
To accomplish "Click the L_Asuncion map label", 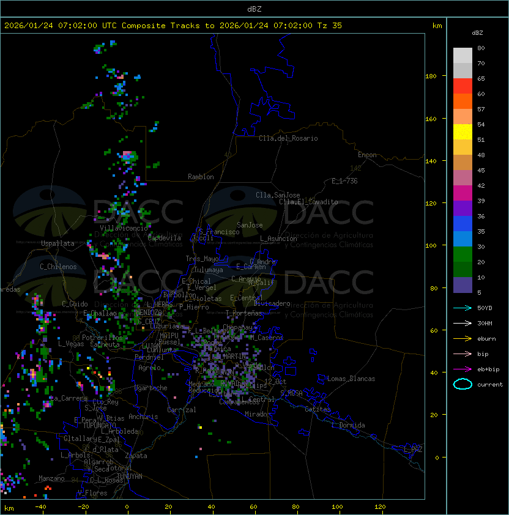I will pyautogui.click(x=278, y=239).
